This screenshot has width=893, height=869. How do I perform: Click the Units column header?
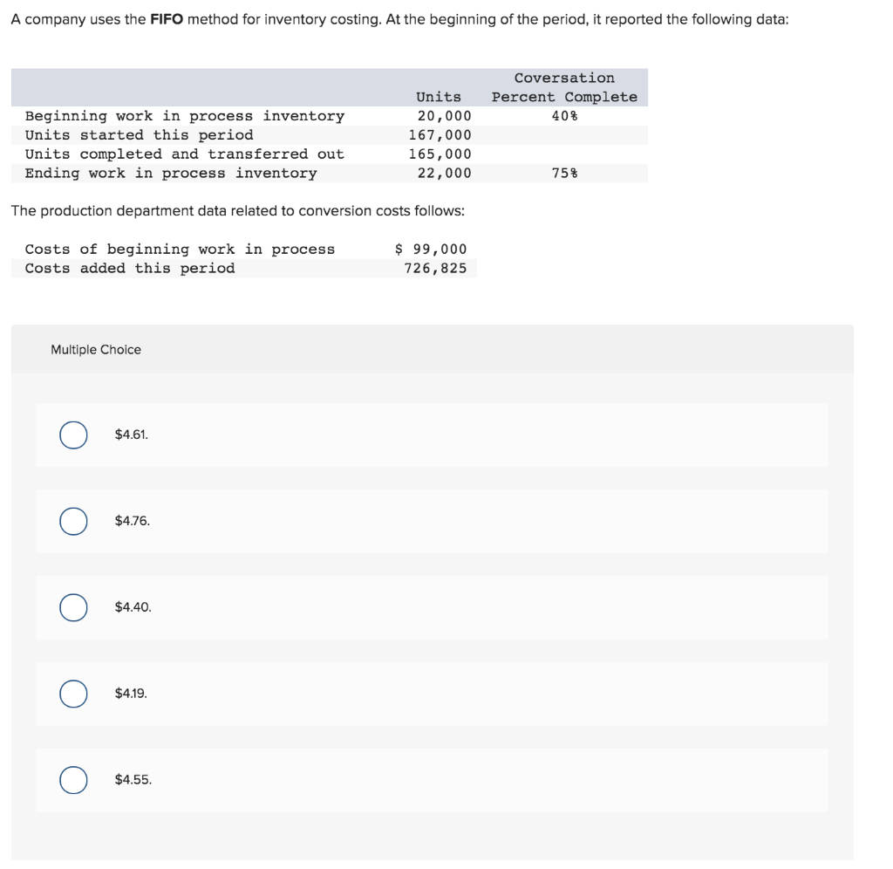pos(439,97)
